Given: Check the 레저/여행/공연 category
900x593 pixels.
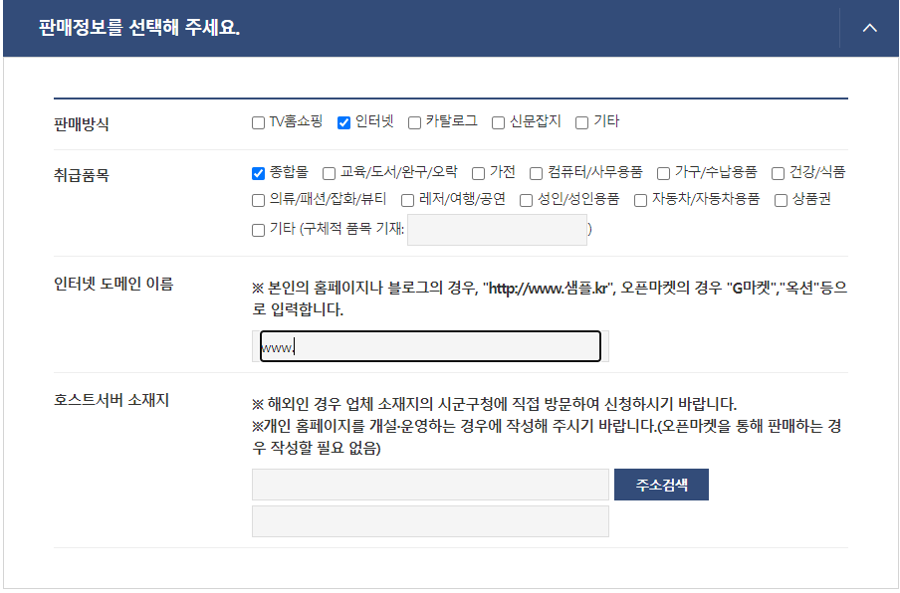Looking at the screenshot, I should click(407, 200).
